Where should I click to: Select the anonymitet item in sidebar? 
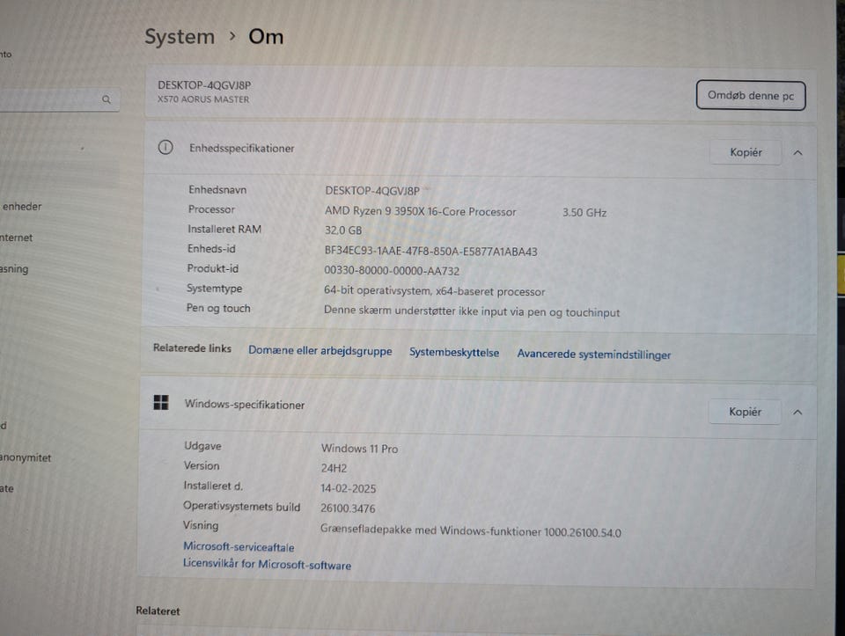[26, 457]
